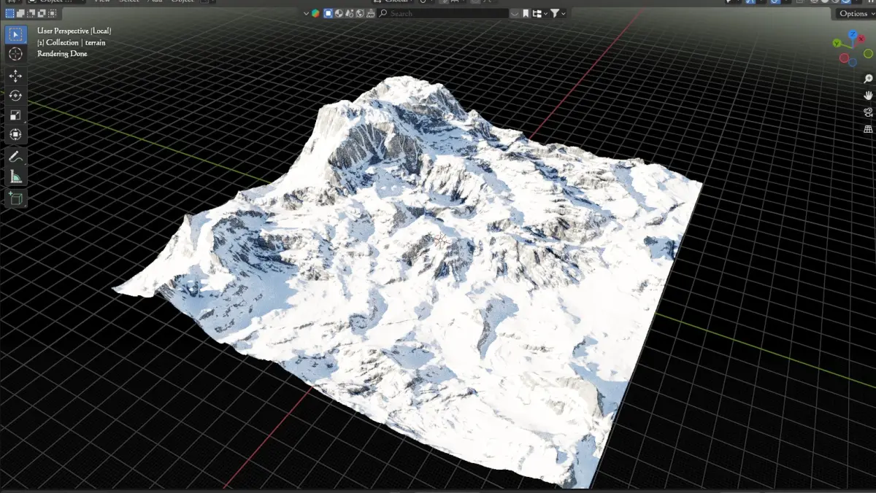
Task: Activate the 3D Cursor tool
Action: point(15,54)
